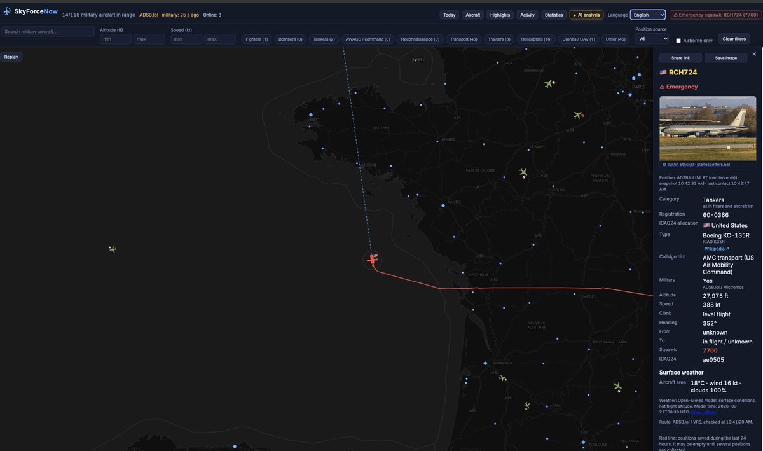This screenshot has height=451, width=763.
Task: Click the altitude value 27,975 ft
Action: coord(715,296)
